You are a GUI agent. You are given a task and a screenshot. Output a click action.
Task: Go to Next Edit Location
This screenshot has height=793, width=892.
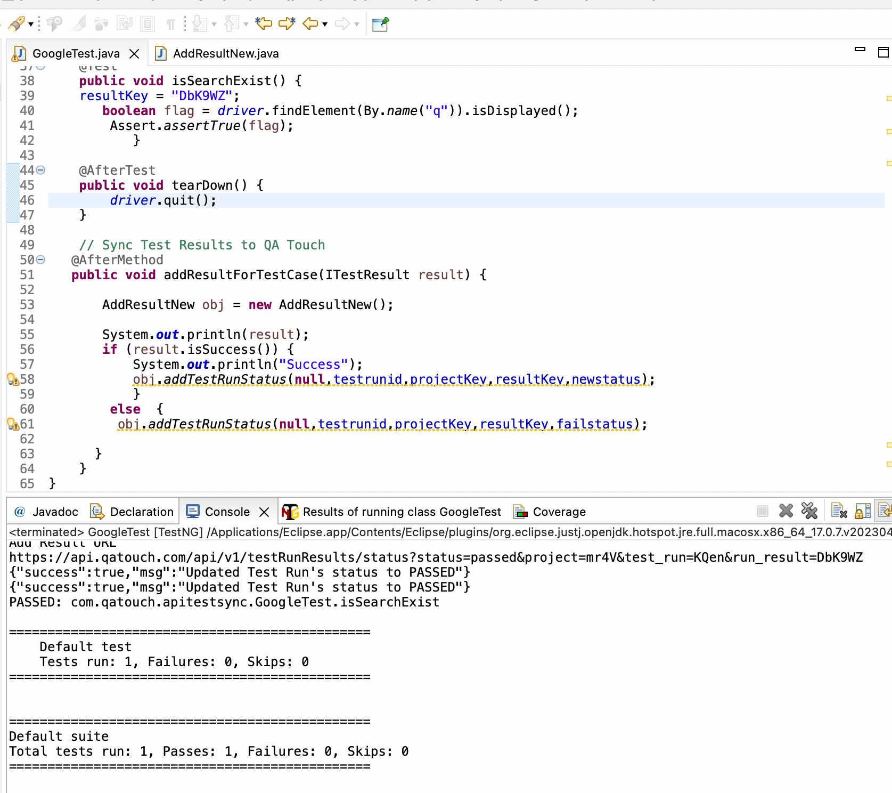(287, 23)
